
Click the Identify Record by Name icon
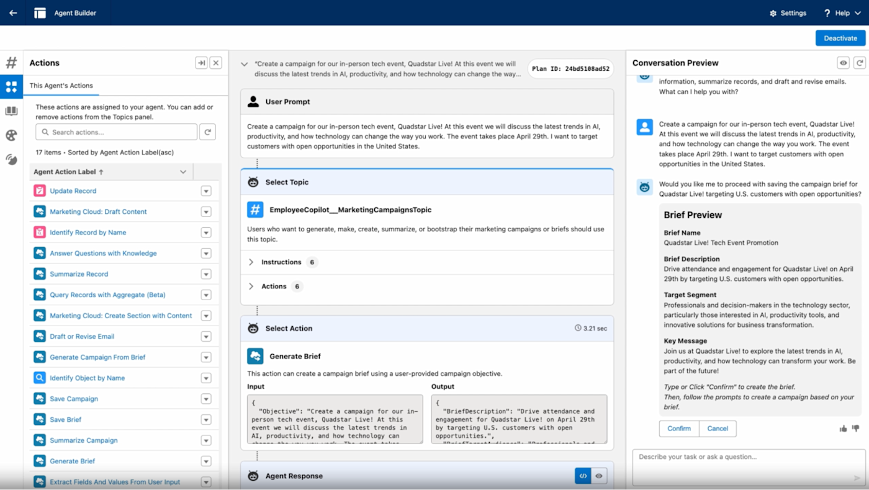tap(40, 233)
